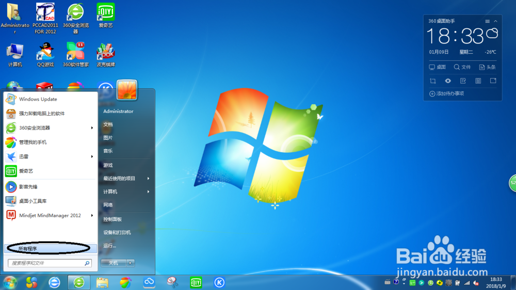516x290 pixels.
Task: Open 所有程序 in the Start menu
Action: pos(51,249)
